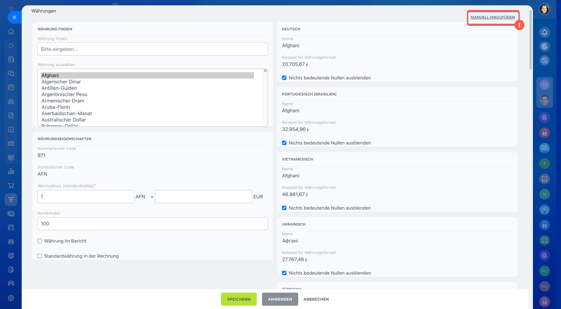Enable the 'Währung im Bericht' checkbox
Image resolution: width=561 pixels, height=309 pixels.
[40, 241]
